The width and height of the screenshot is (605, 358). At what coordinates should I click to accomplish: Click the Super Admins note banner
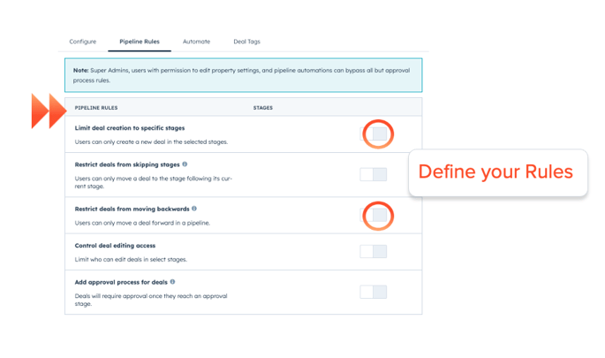pyautogui.click(x=243, y=75)
